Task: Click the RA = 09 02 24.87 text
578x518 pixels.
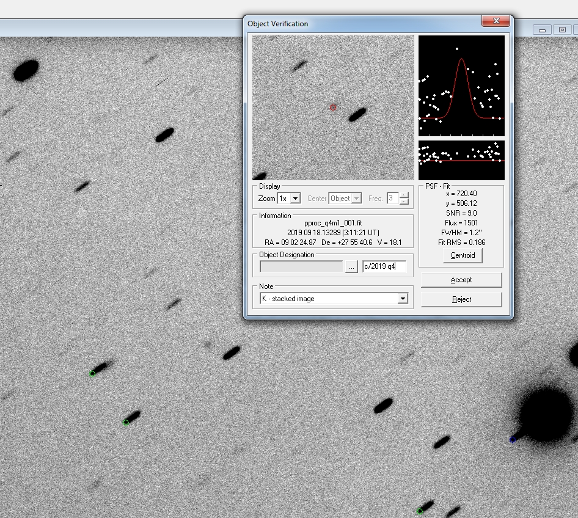Action: [x=290, y=243]
